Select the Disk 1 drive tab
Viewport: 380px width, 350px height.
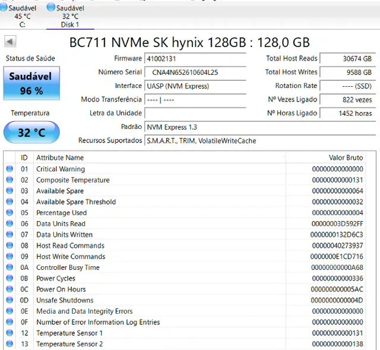click(70, 16)
